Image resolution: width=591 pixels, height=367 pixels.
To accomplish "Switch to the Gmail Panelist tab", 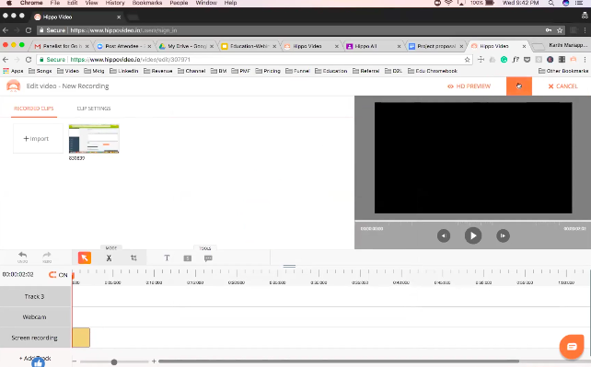I will coord(61,46).
